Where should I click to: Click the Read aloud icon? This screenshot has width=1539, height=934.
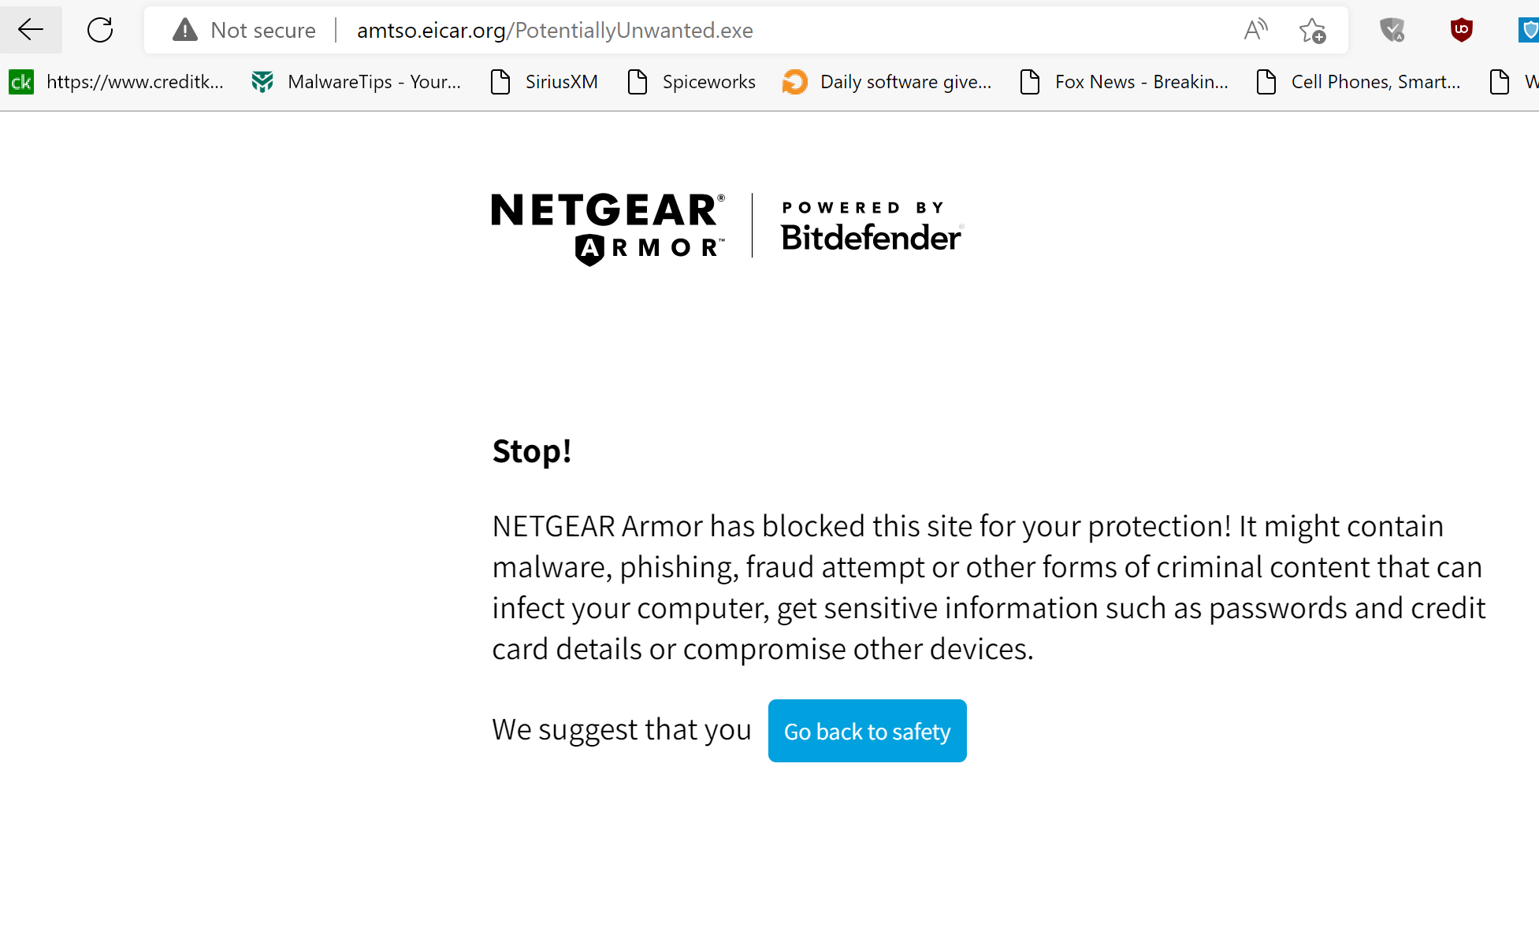pyautogui.click(x=1255, y=30)
